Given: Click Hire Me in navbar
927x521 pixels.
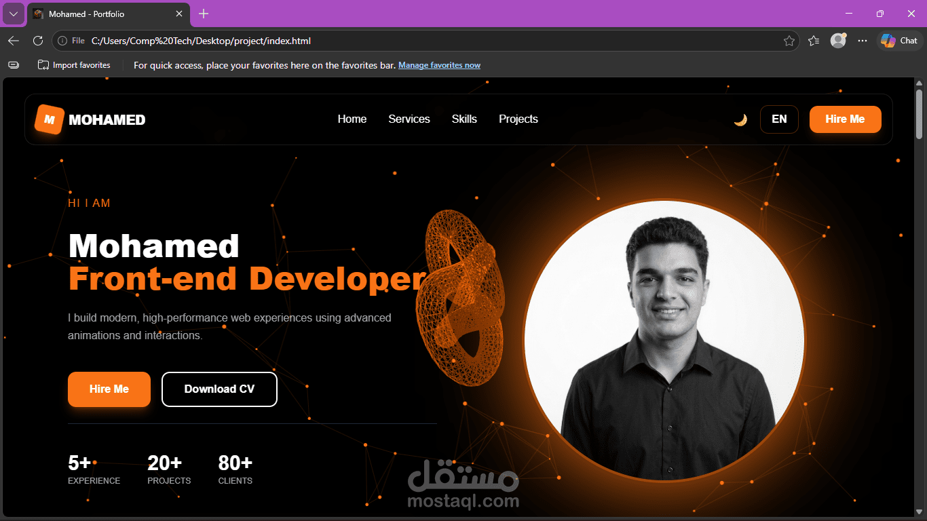Looking at the screenshot, I should tap(845, 119).
